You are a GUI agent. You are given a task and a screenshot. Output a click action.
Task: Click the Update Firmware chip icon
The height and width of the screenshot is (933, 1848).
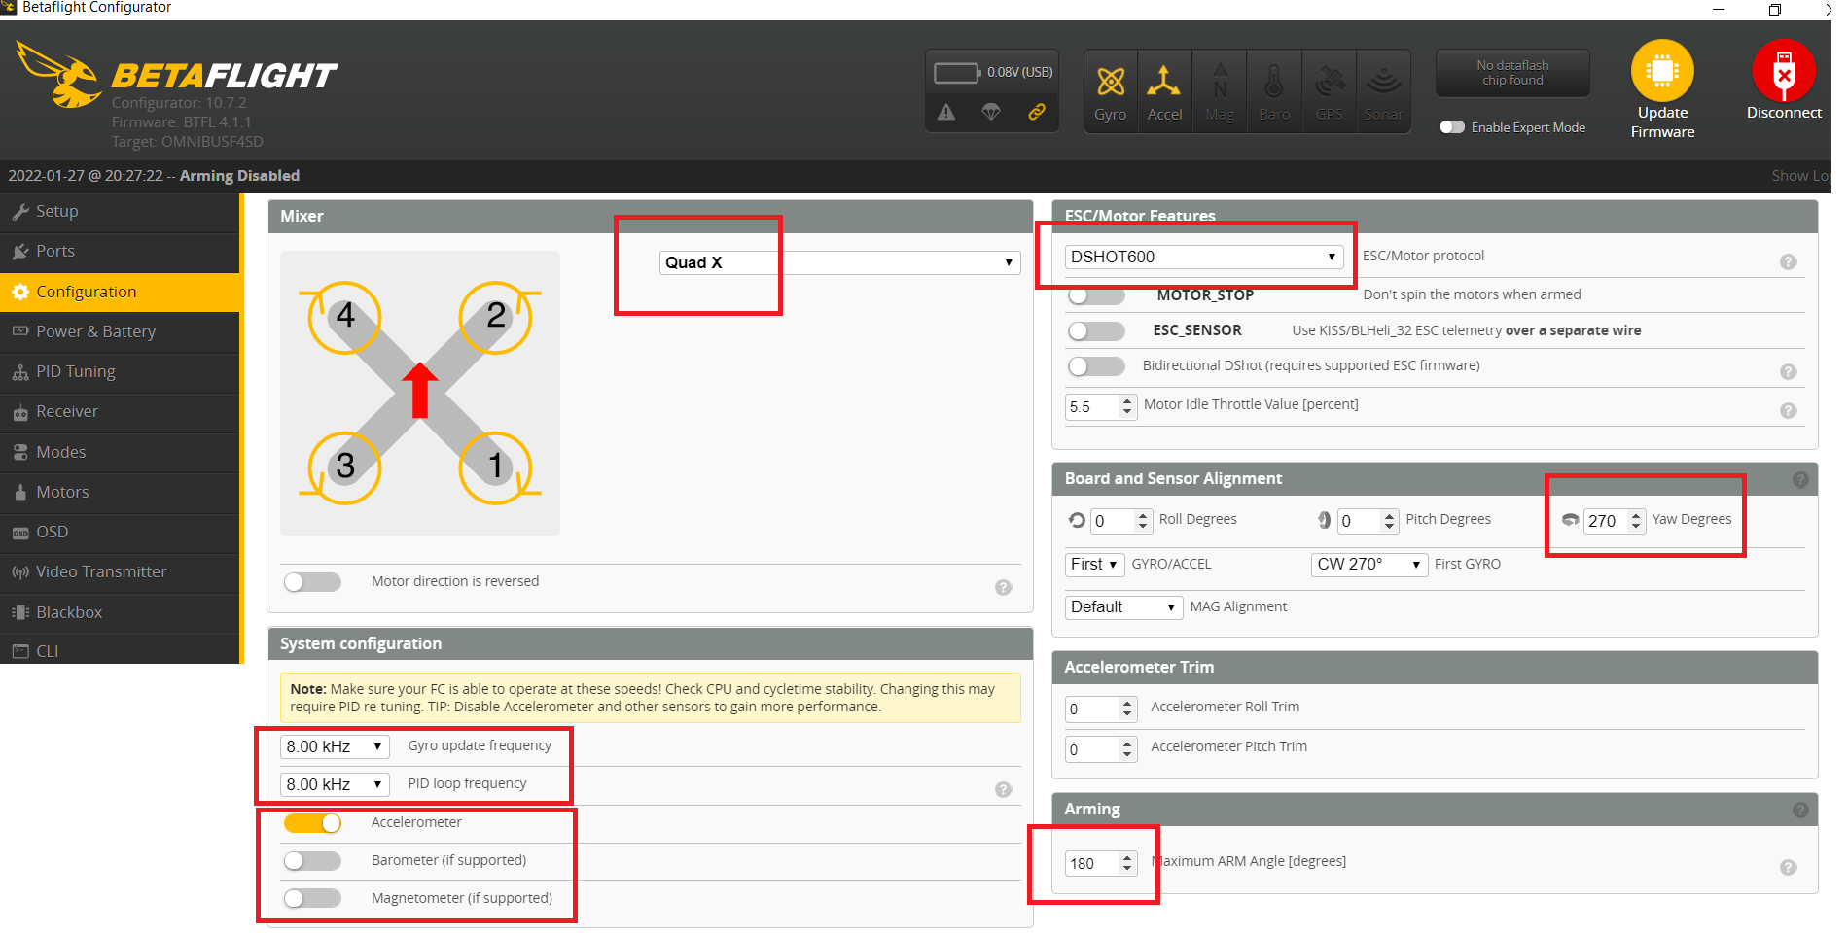pos(1662,70)
